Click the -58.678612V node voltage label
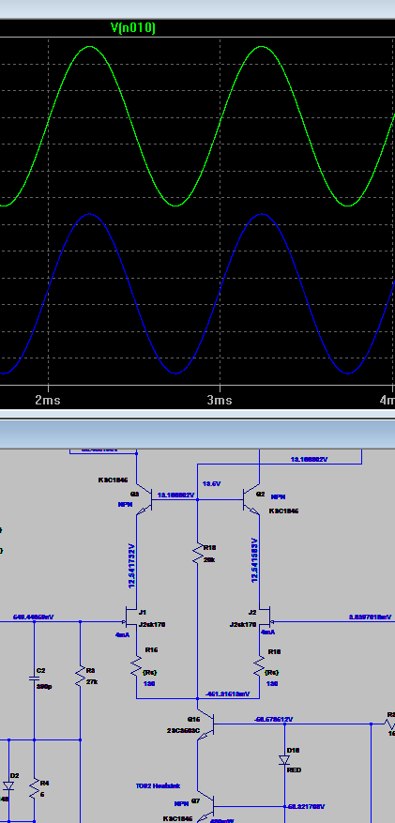This screenshot has height=823, width=395. click(273, 719)
